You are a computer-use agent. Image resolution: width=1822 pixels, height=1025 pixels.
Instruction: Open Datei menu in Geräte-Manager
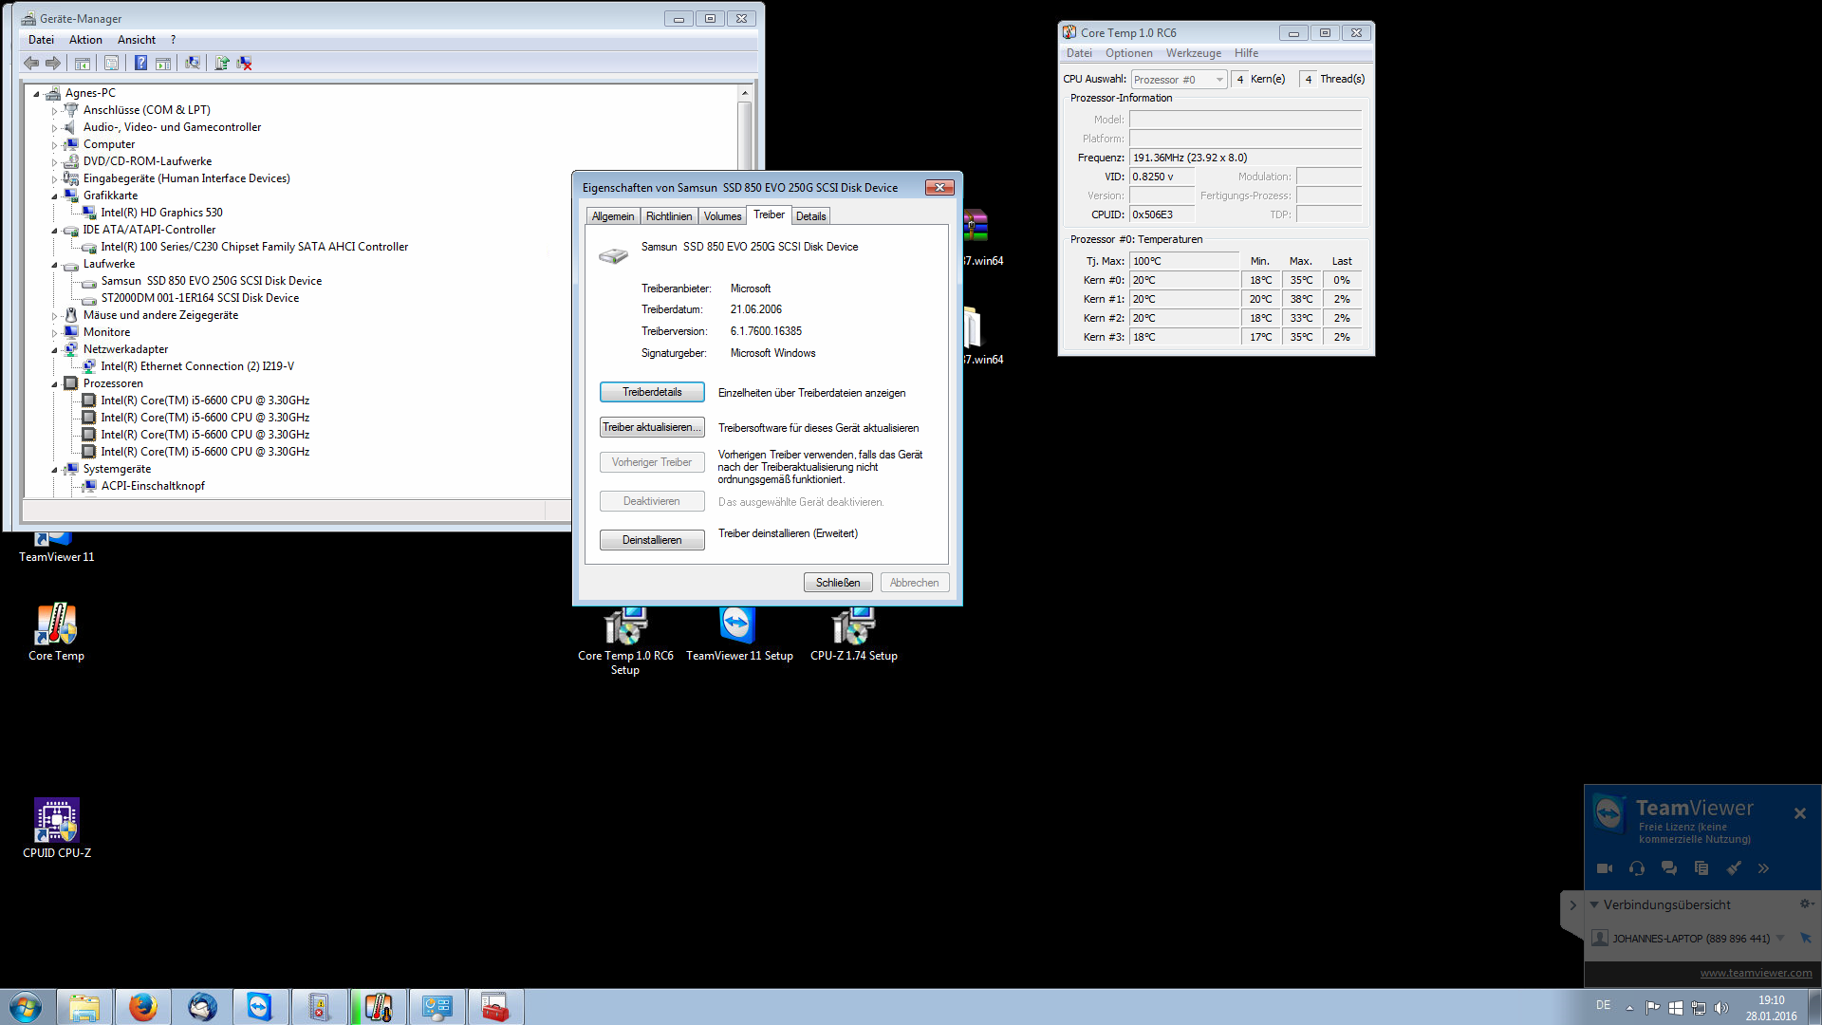pos(41,40)
